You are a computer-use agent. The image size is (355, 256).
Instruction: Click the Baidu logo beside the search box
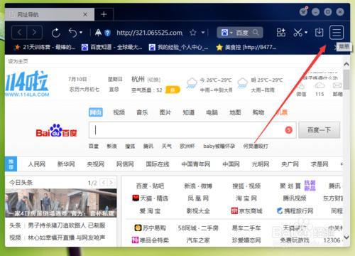(x=56, y=131)
